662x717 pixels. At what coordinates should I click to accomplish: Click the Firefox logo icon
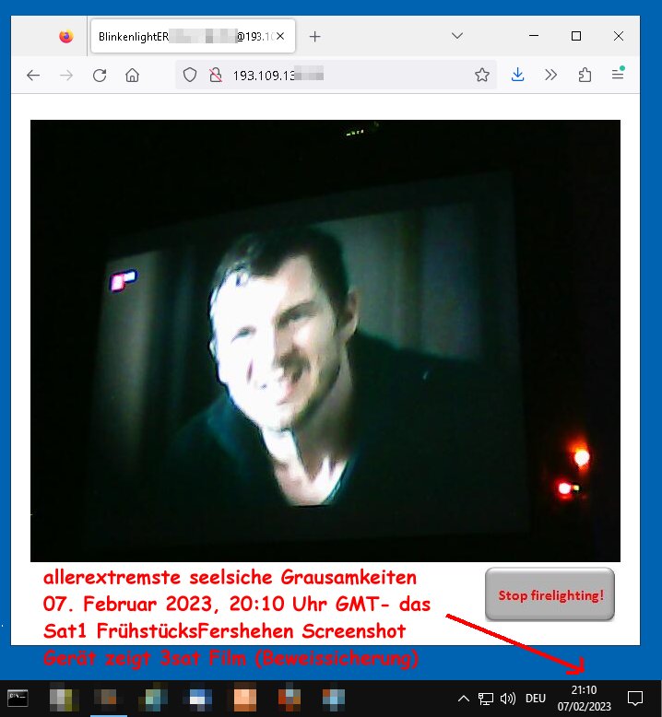pos(66,36)
